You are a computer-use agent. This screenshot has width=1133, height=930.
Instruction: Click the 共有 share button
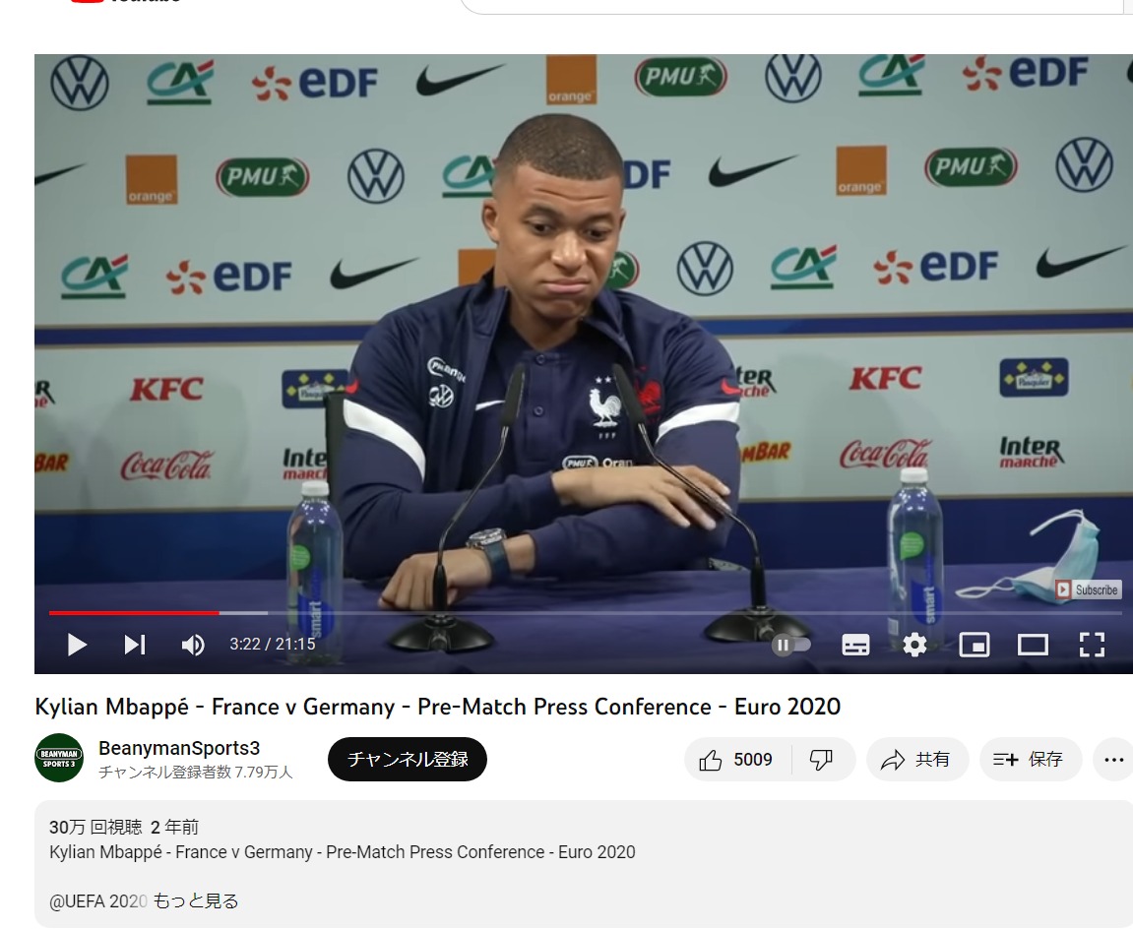(916, 760)
